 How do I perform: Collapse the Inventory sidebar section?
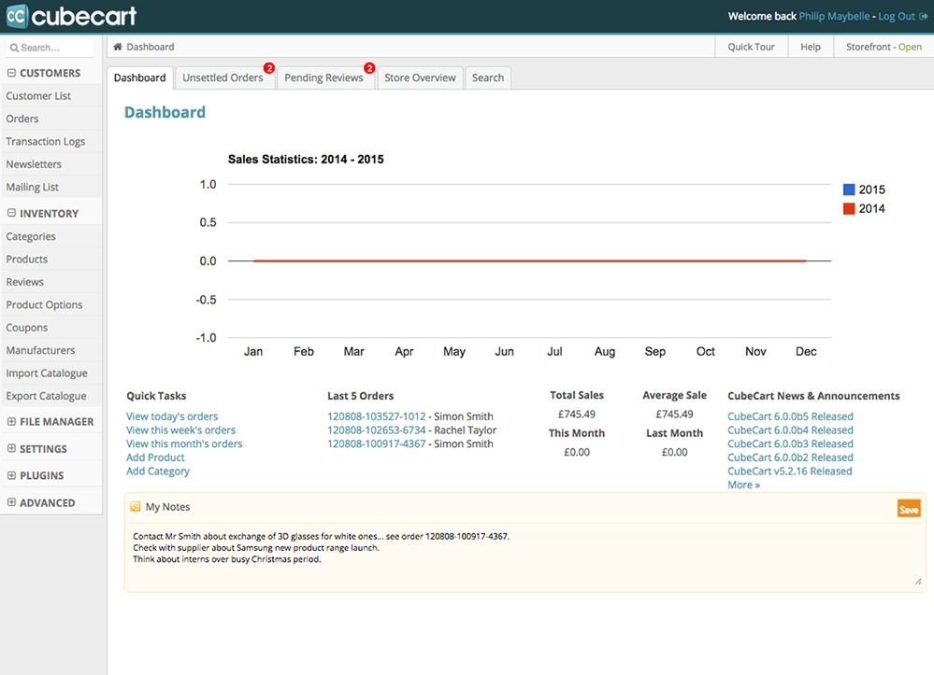[11, 214]
